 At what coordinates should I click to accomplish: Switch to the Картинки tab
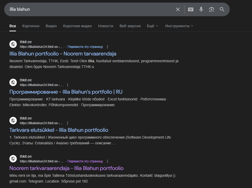click(31, 26)
